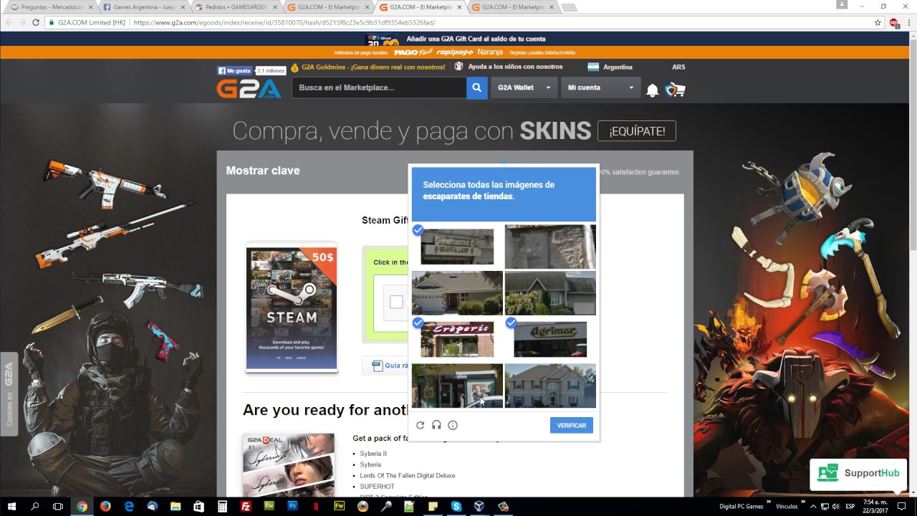Expand the Mi cuenta dropdown
The width and height of the screenshot is (917, 516).
point(601,87)
